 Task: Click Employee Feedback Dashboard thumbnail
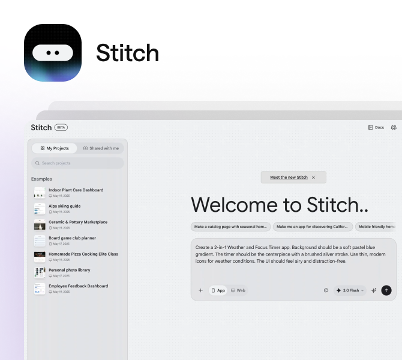click(x=40, y=289)
